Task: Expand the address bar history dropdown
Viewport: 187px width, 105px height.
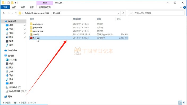Action: pyautogui.click(x=118, y=13)
